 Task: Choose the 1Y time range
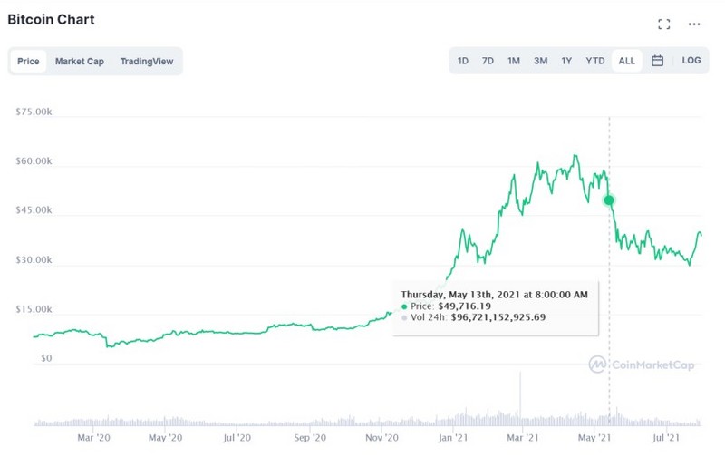click(x=566, y=61)
